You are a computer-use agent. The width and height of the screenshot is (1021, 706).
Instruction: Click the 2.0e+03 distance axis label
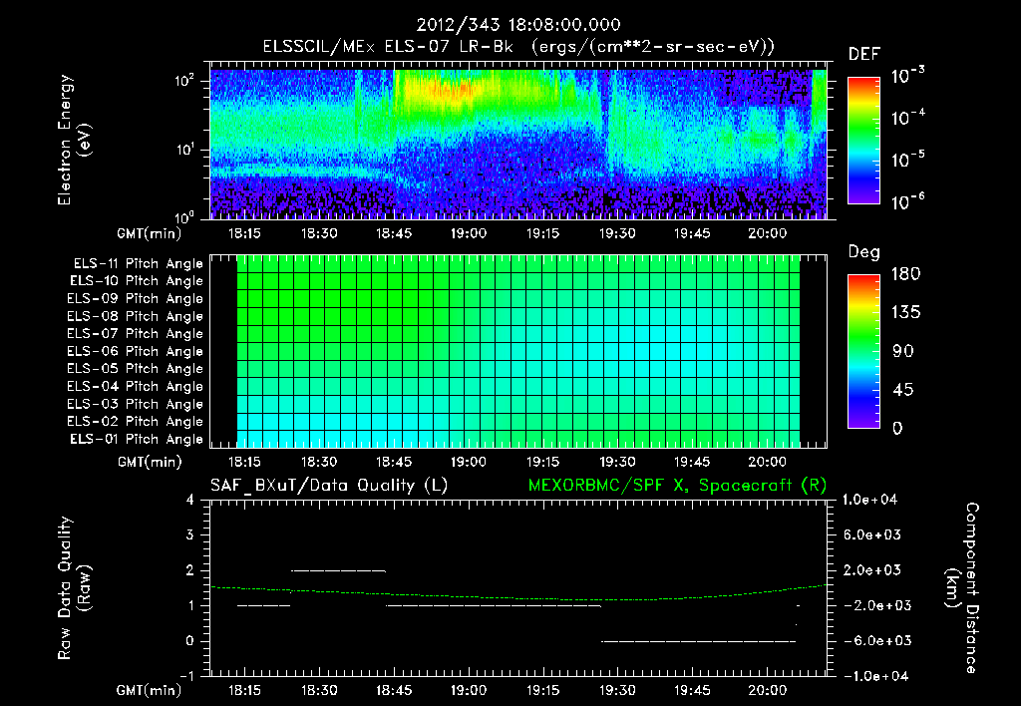pyautogui.click(x=872, y=569)
